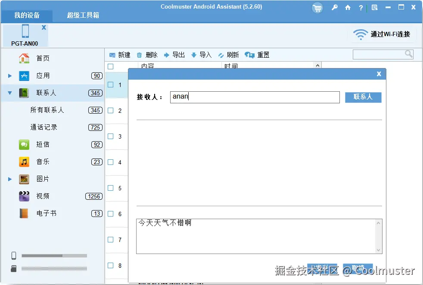
Task: Open 视频 video clapper icon
Action: 24,196
